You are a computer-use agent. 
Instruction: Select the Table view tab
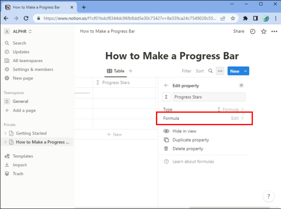[116, 71]
